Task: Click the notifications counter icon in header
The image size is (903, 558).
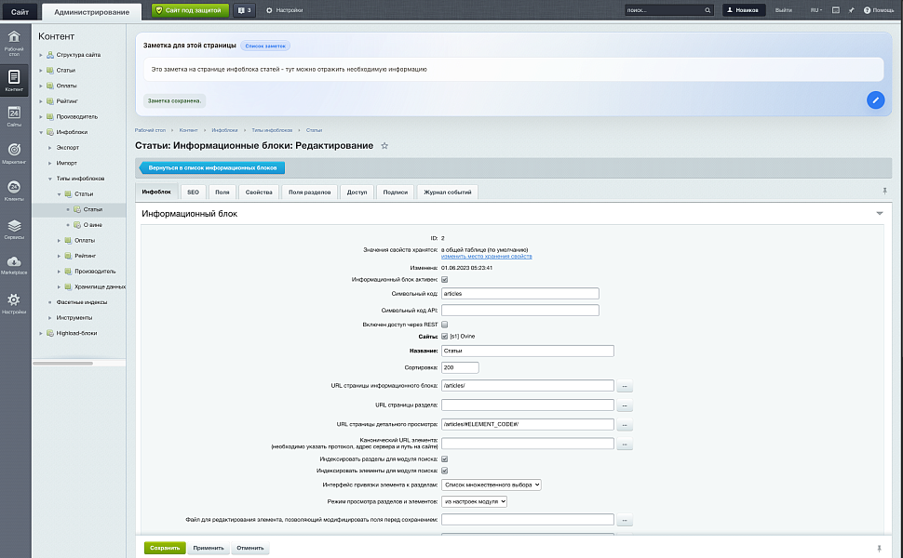Action: pos(244,10)
